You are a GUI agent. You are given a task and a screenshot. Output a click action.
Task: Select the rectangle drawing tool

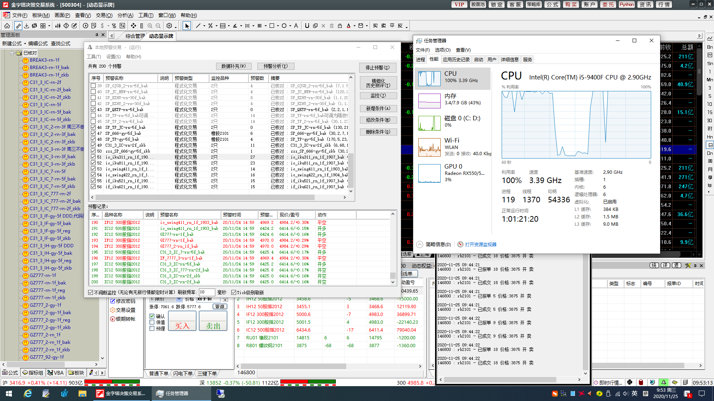tap(272, 26)
